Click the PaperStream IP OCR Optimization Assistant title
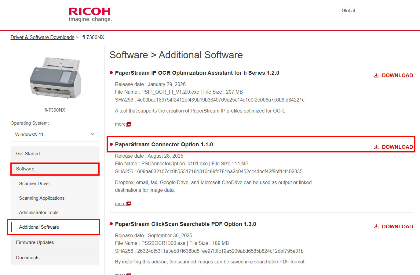The image size is (420, 275). tap(197, 73)
